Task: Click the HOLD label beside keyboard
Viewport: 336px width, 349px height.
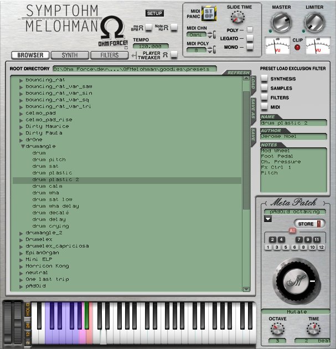Action: coord(28,309)
